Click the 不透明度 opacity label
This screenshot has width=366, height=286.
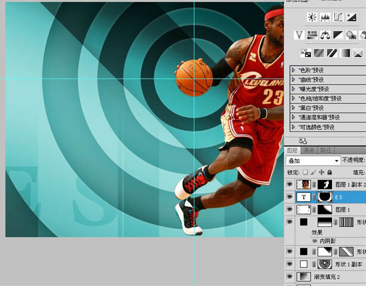point(354,160)
